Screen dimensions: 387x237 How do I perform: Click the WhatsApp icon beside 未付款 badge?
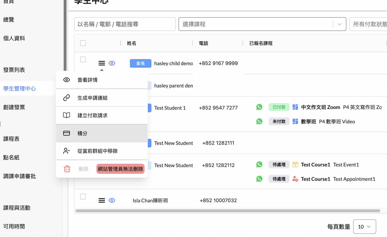coord(259,121)
